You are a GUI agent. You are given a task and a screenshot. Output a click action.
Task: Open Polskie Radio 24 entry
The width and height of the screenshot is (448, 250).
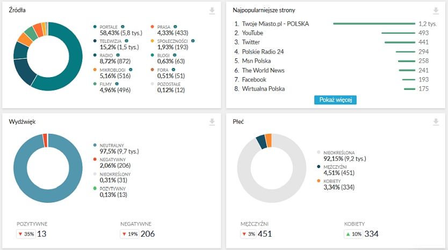tap(263, 52)
